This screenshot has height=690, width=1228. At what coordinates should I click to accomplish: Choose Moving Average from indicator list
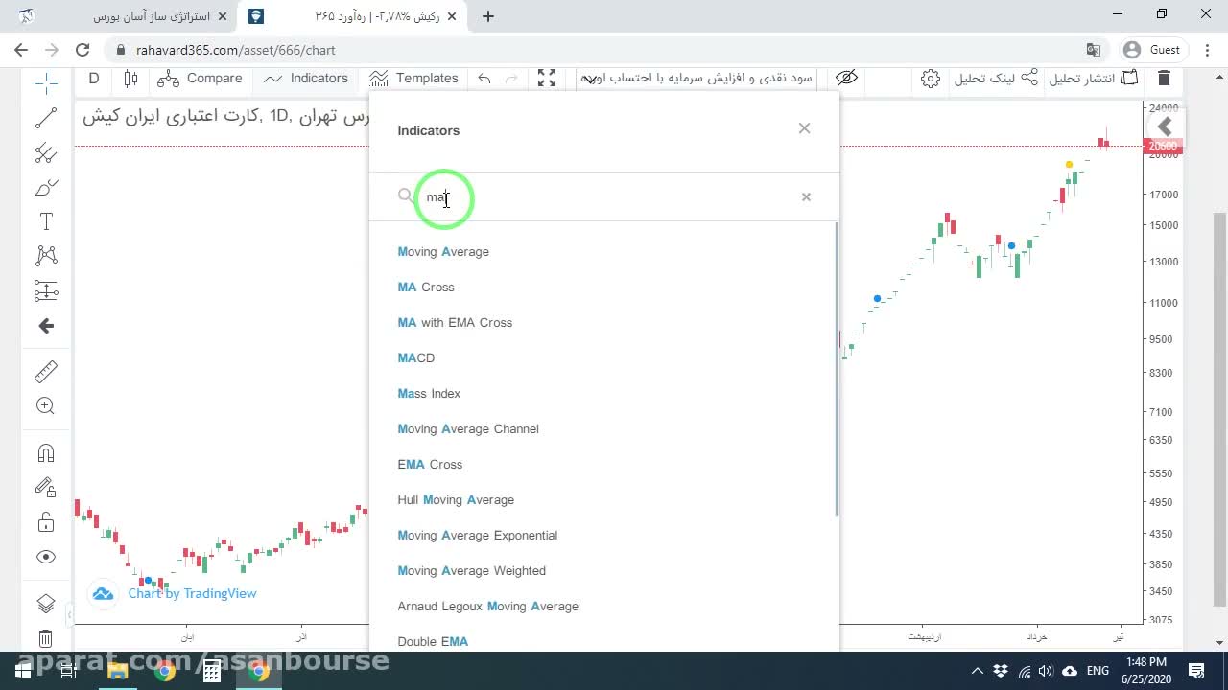click(x=443, y=251)
